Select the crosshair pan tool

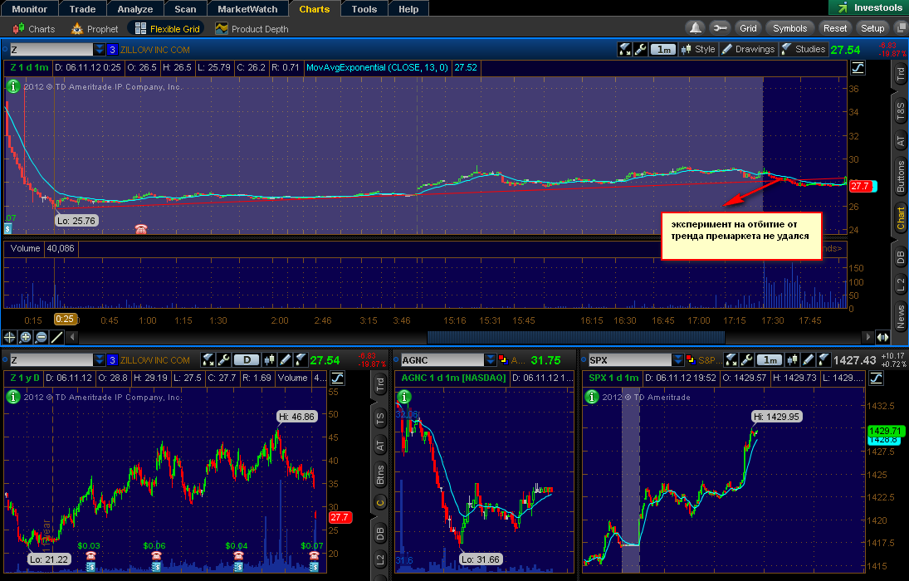tap(10, 337)
